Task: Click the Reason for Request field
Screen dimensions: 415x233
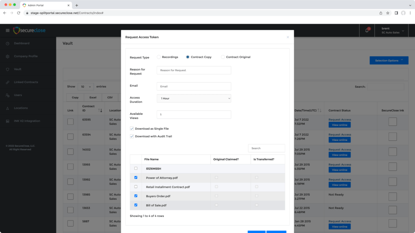Action: point(194,70)
